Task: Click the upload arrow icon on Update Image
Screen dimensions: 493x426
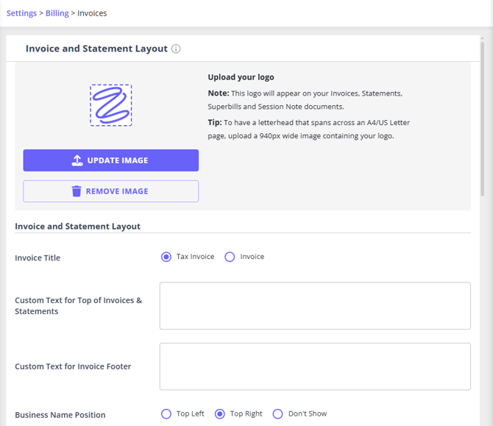Action: coord(77,160)
